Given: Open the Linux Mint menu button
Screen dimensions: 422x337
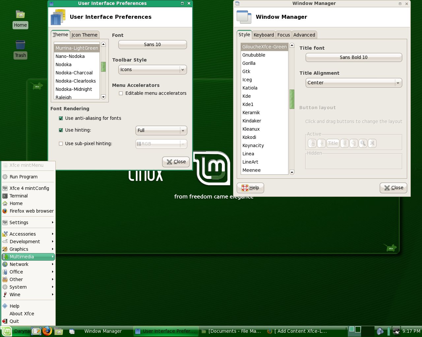Looking at the screenshot, I should 6,331.
